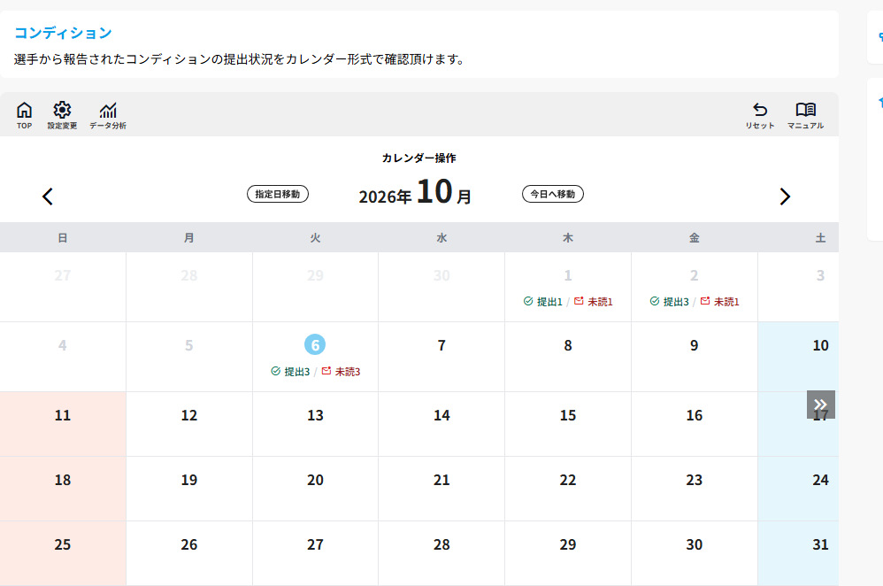This screenshot has height=586, width=883.
Task: Select Saturday date 10
Action: [x=820, y=345]
